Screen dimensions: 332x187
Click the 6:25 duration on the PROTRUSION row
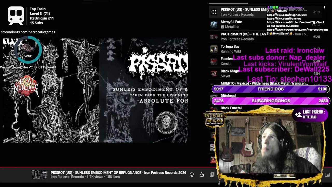[316, 37]
